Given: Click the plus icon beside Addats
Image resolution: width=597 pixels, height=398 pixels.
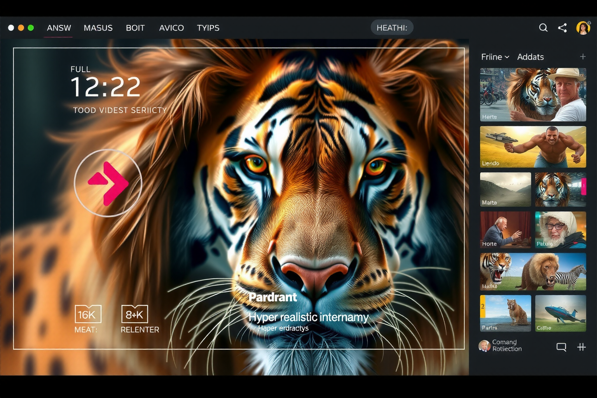Looking at the screenshot, I should pyautogui.click(x=583, y=57).
